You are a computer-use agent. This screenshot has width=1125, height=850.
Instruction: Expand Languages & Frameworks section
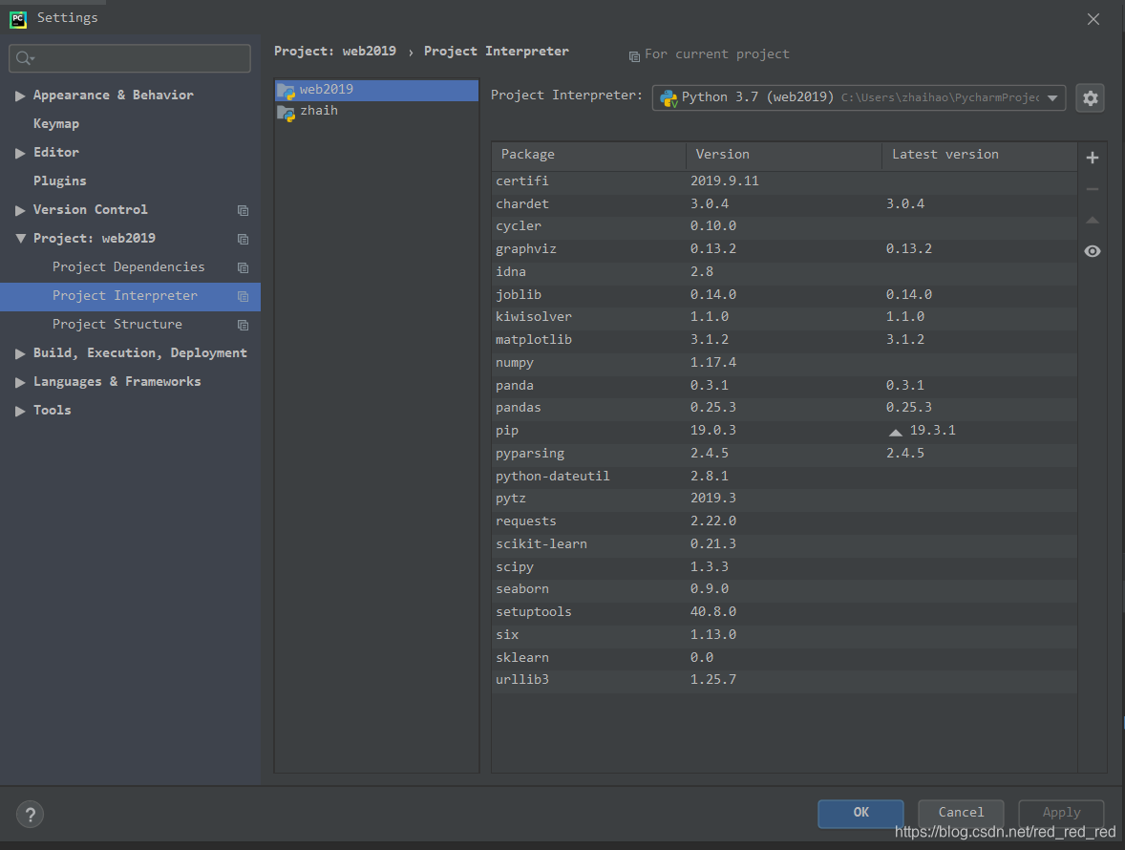pos(20,382)
